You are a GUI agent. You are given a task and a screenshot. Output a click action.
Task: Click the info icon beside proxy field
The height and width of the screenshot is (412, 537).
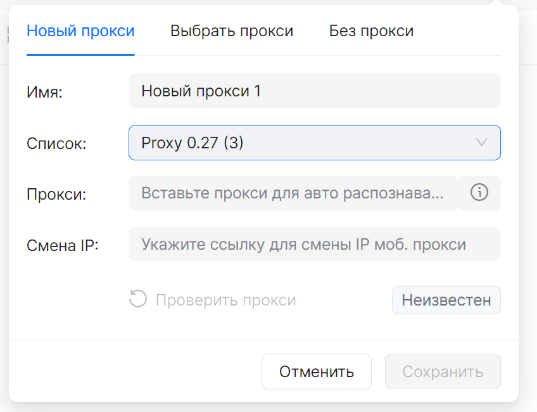(x=479, y=193)
